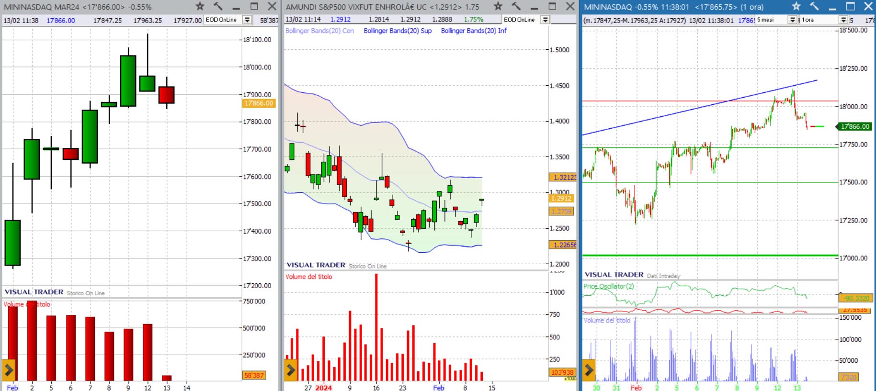Click 1.75% change value in AMUNDI data bar
The height and width of the screenshot is (391, 876).
(473, 20)
